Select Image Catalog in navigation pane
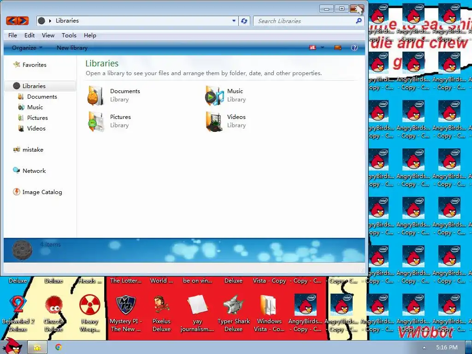This screenshot has width=472, height=354. [x=42, y=192]
